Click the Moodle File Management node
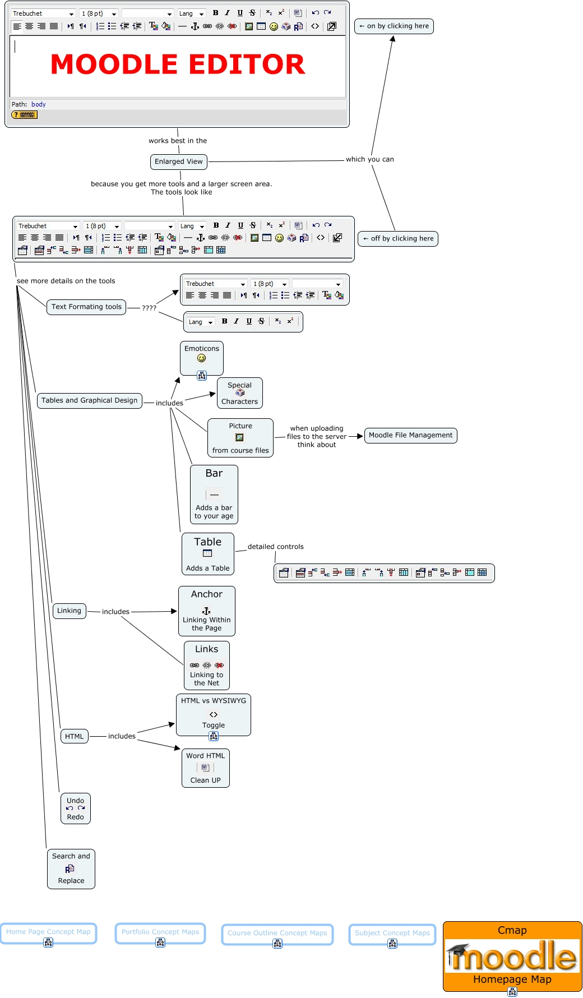This screenshot has height=998, width=583. click(x=410, y=435)
